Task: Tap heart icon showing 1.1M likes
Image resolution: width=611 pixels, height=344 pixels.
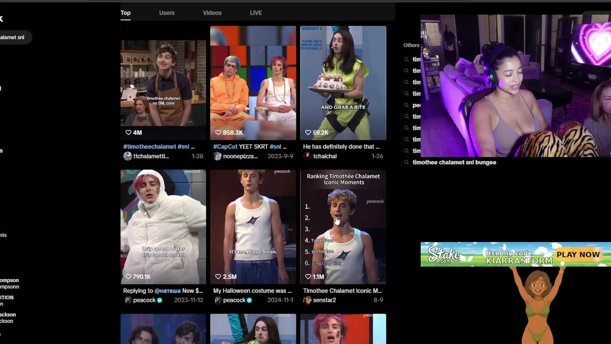Action: [x=308, y=277]
